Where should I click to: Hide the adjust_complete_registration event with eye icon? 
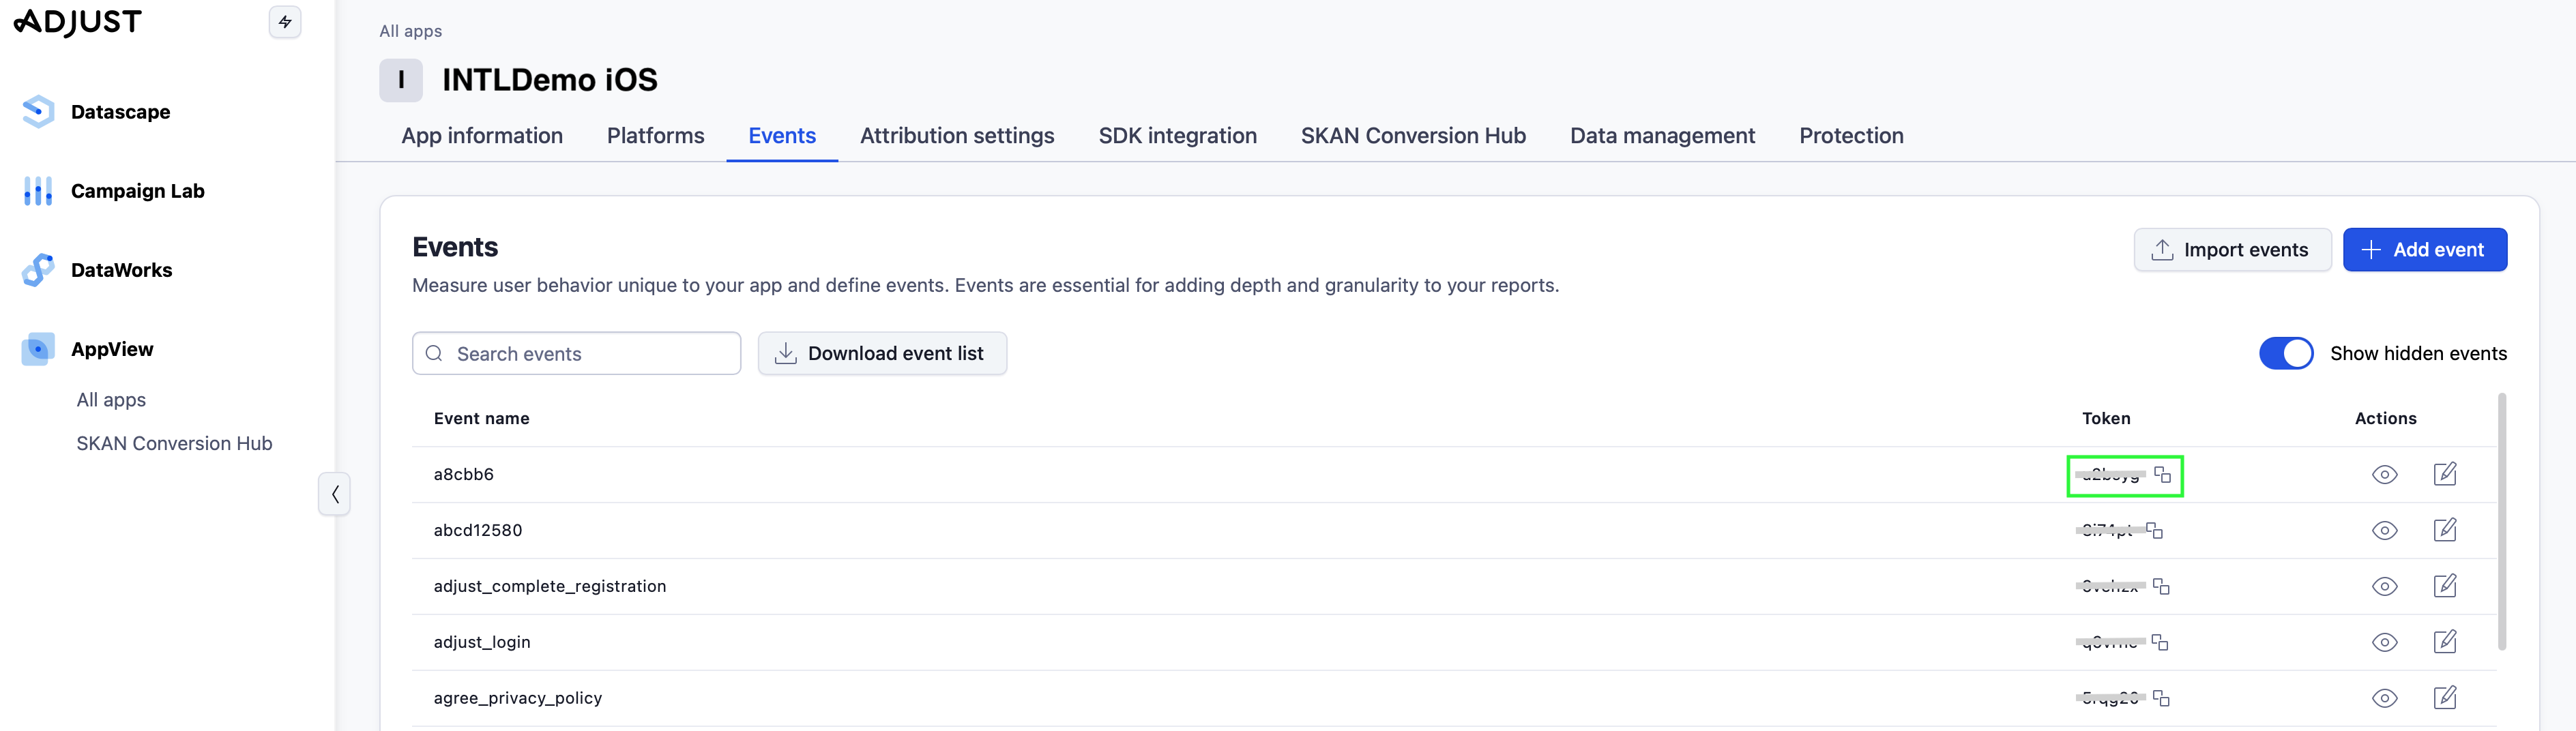pyautogui.click(x=2384, y=586)
